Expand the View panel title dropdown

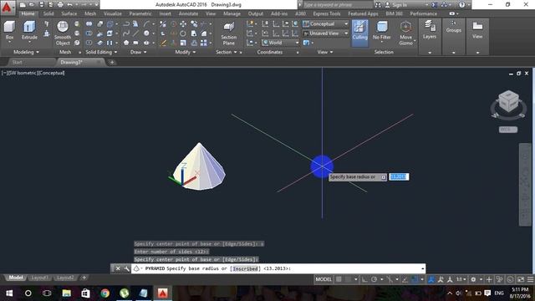coord(325,52)
